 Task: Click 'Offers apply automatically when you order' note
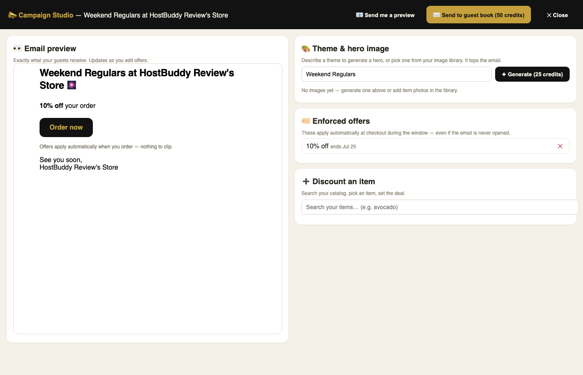click(106, 147)
